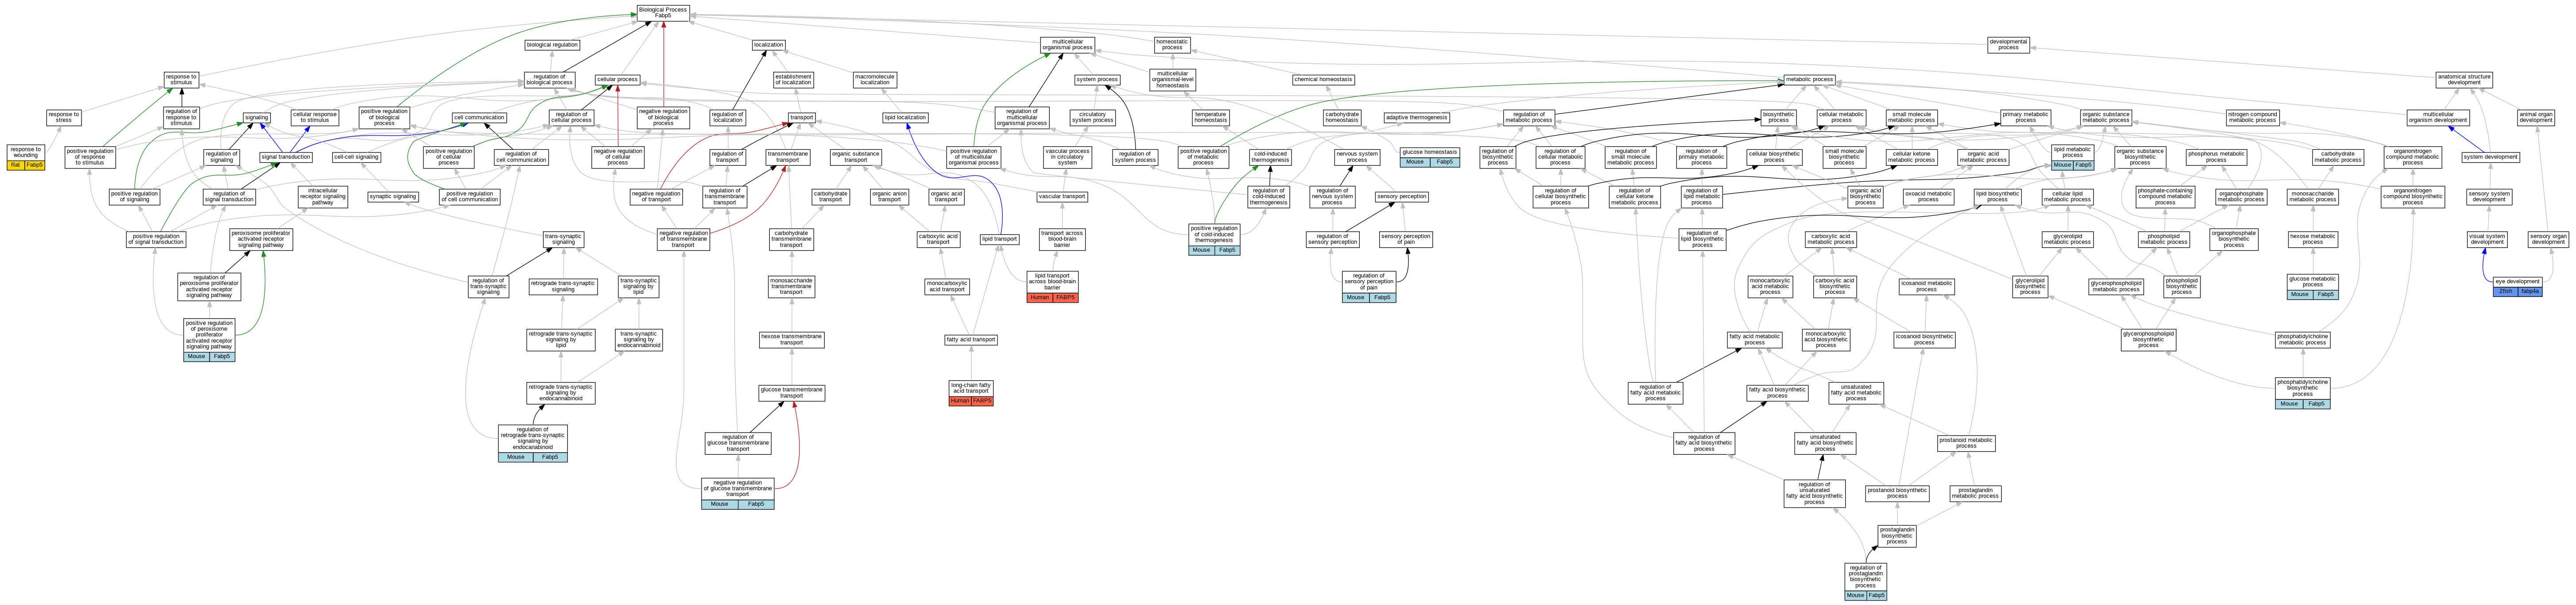2576x605 pixels.
Task: Click the 'icosanoid biosynthetic process' node
Action: [1924, 340]
